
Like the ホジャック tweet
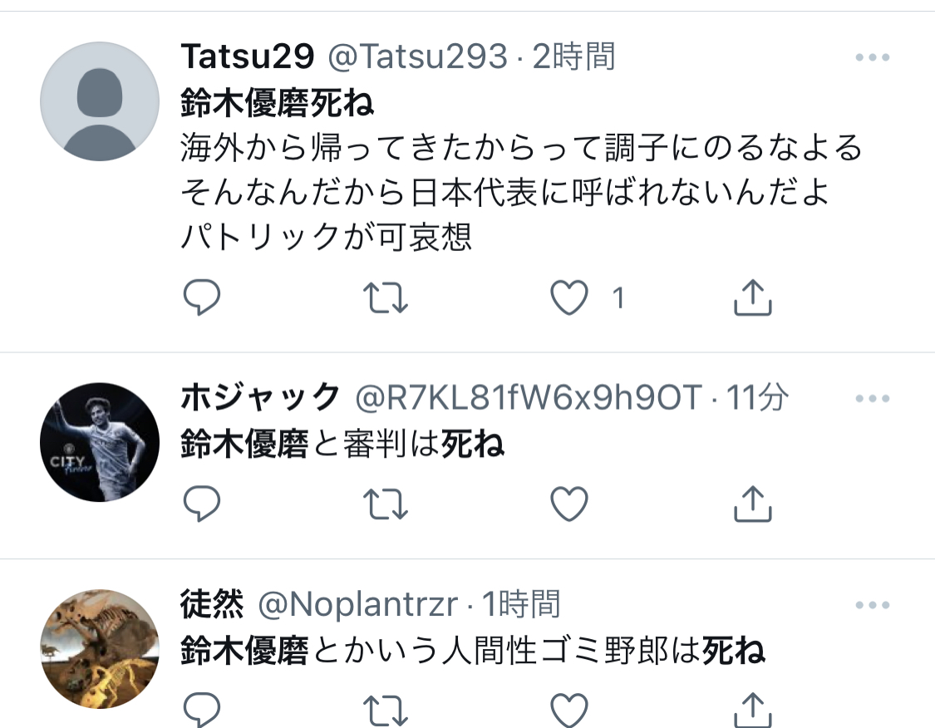pyautogui.click(x=568, y=504)
